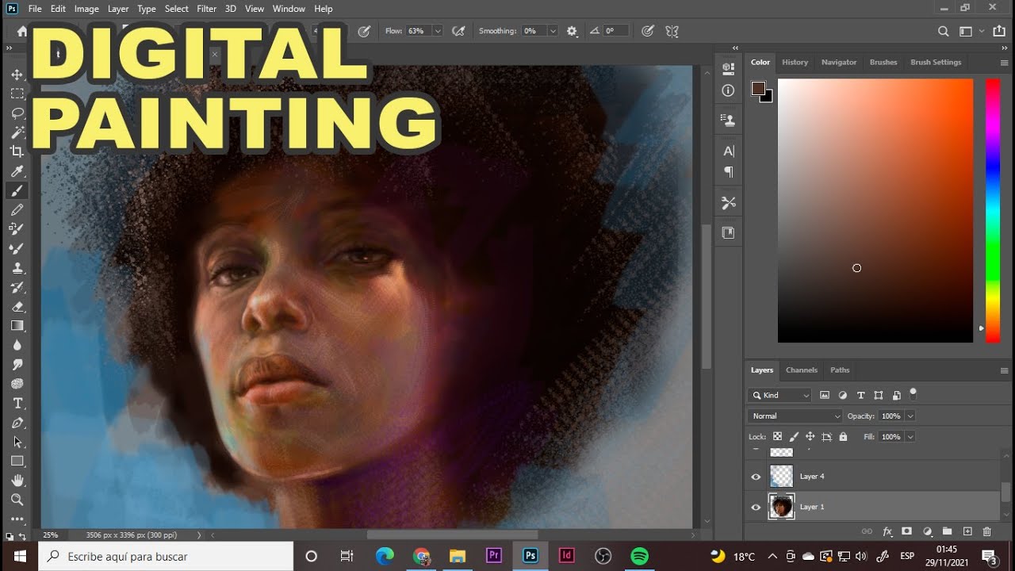
Task: Delete layer with the trash icon
Action: click(x=987, y=531)
